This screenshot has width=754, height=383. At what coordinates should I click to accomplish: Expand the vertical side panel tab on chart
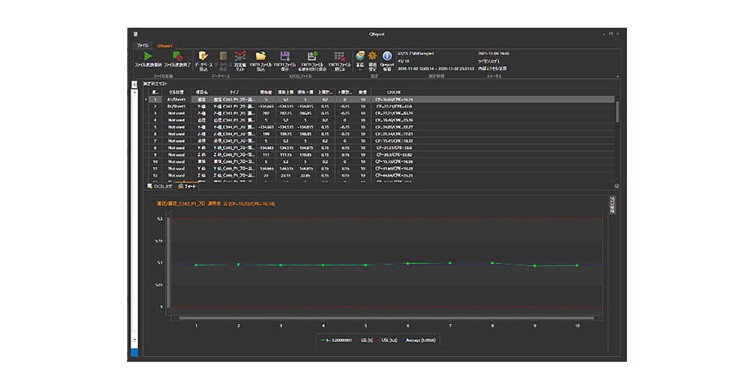point(611,205)
